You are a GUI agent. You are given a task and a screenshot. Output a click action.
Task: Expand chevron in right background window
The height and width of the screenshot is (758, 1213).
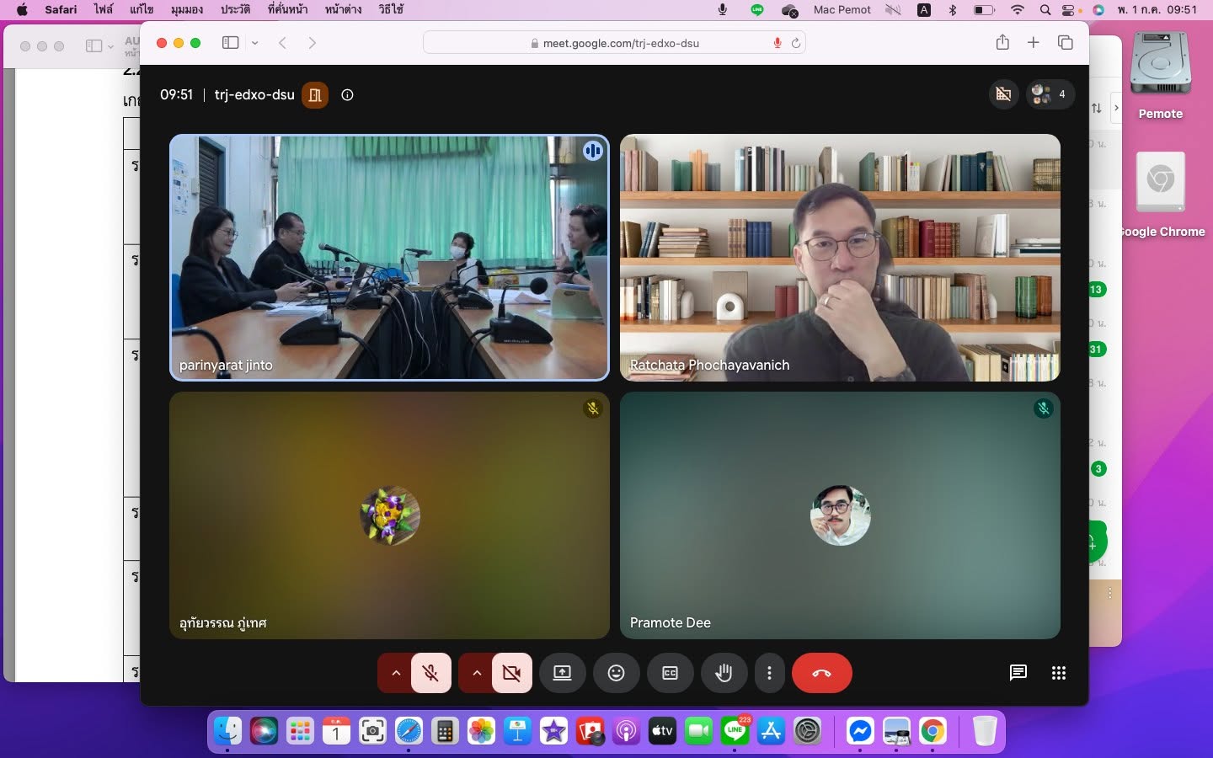[1116, 108]
